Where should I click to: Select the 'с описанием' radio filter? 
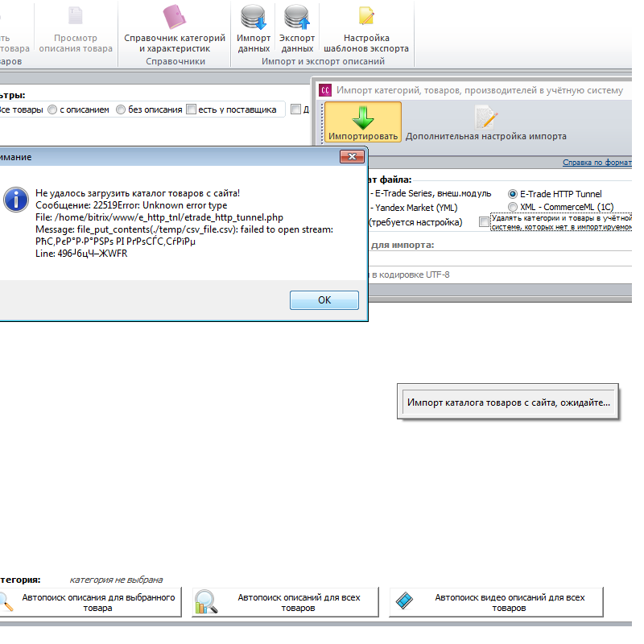[x=52, y=109]
